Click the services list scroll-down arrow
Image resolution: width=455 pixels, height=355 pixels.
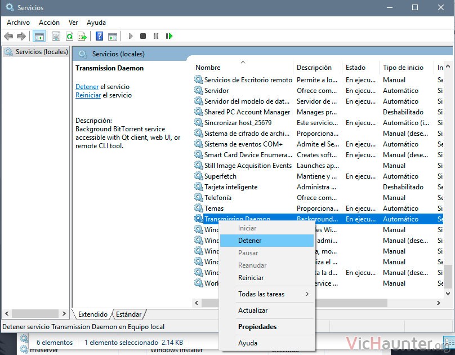tap(448, 294)
